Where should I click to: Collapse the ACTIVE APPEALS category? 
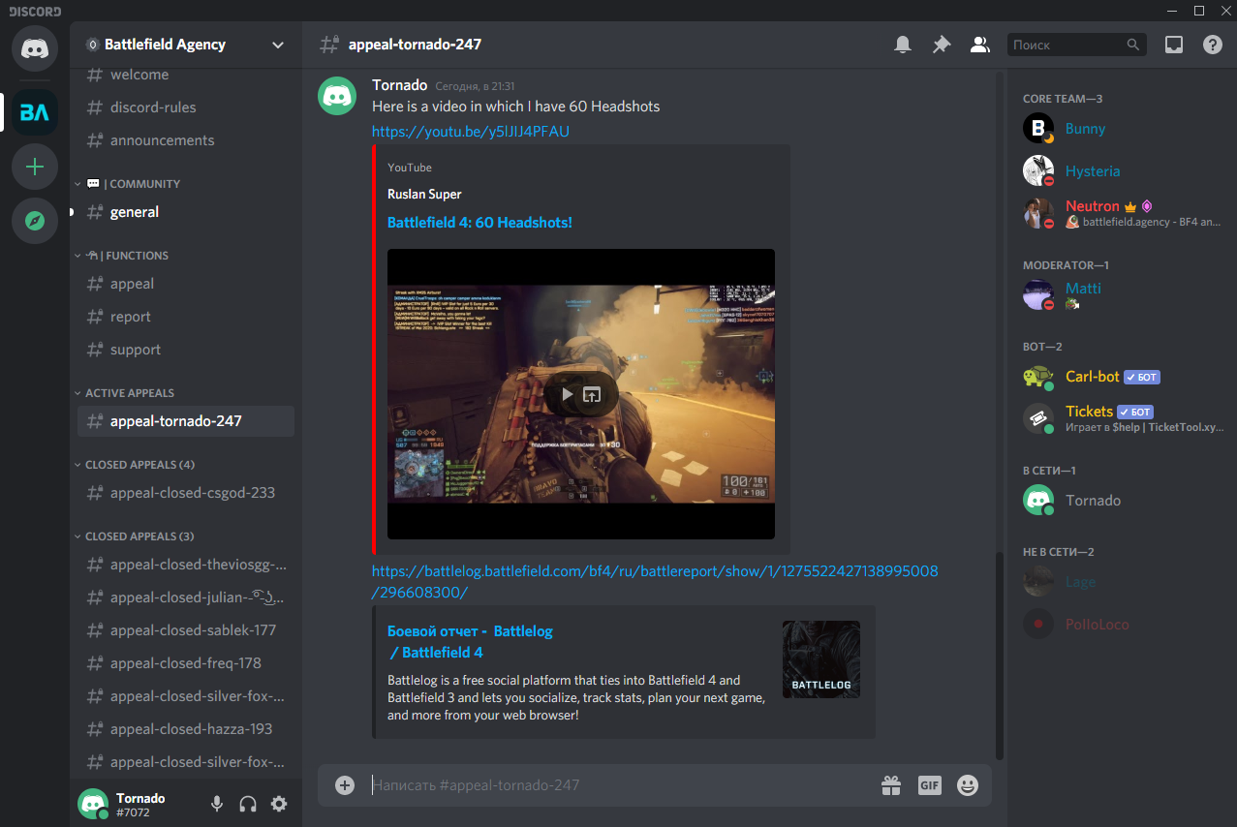pyautogui.click(x=124, y=393)
